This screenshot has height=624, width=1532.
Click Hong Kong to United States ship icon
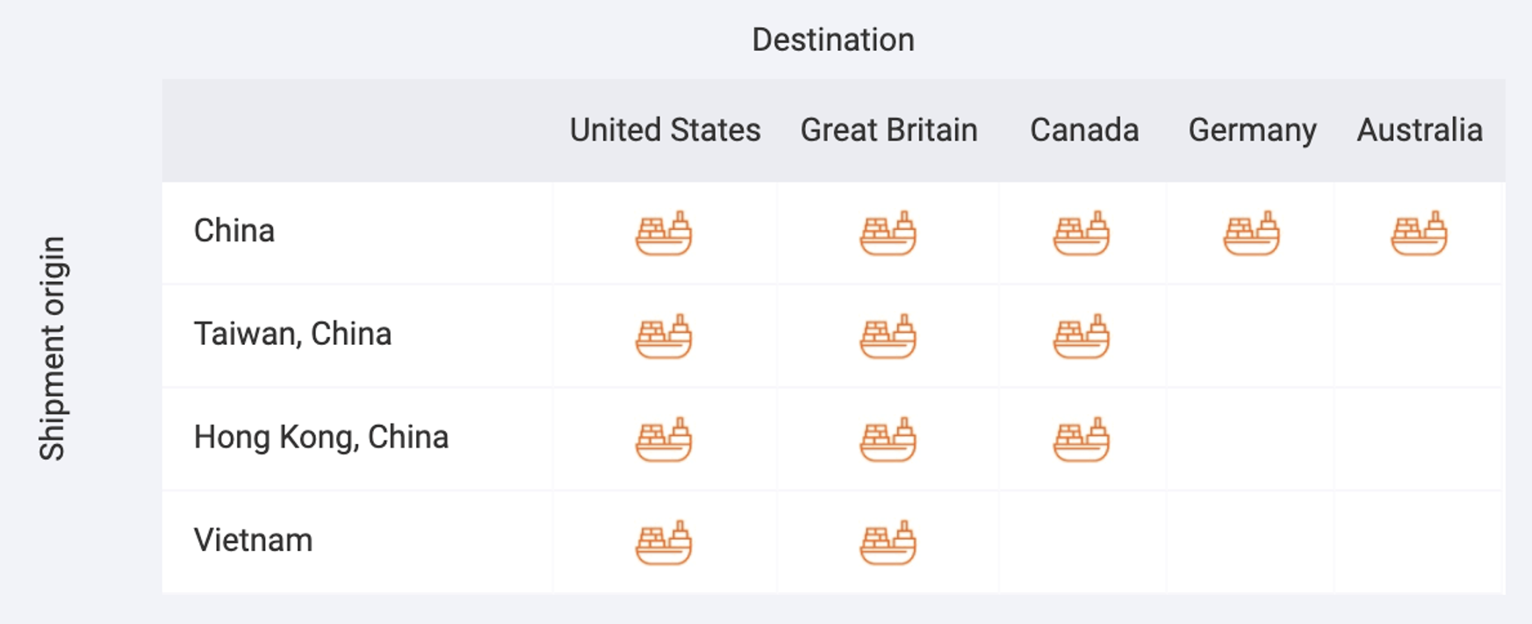click(x=664, y=440)
